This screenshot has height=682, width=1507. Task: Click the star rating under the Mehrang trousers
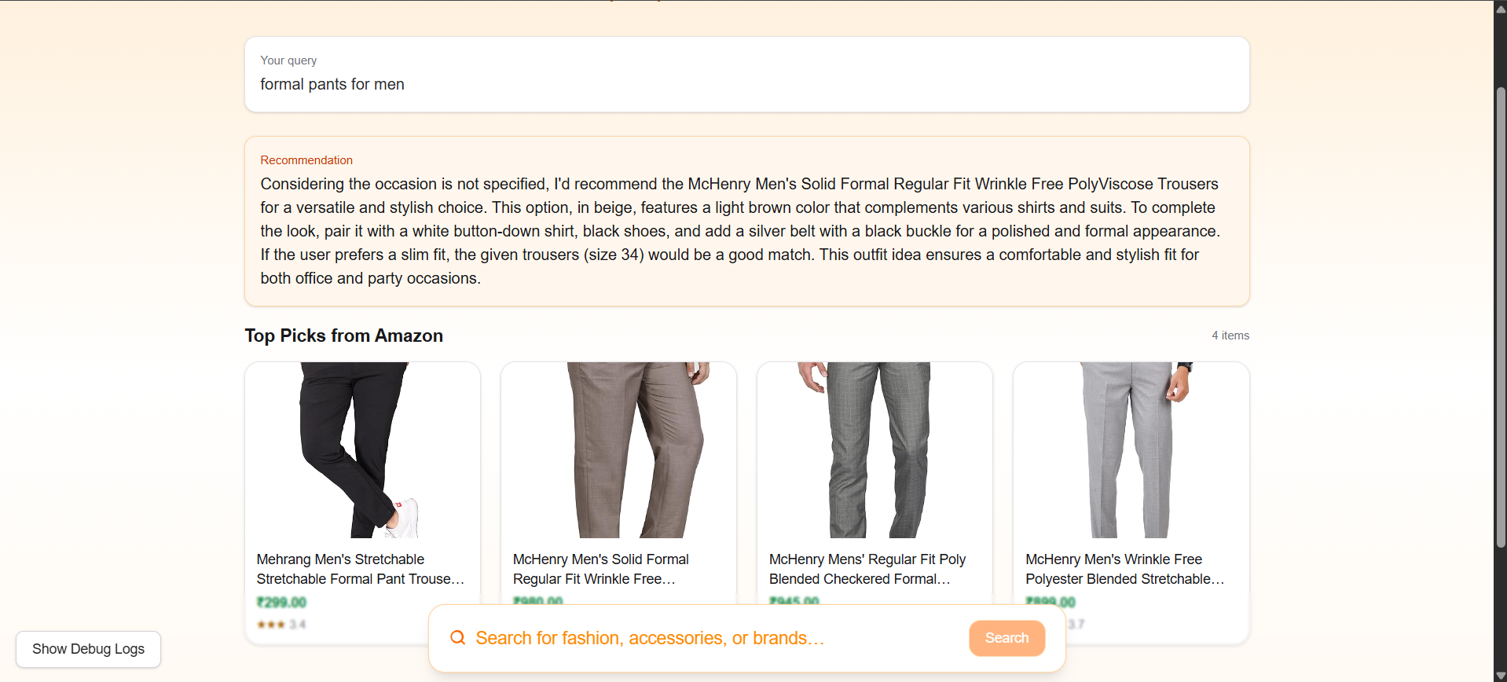pyautogui.click(x=271, y=625)
